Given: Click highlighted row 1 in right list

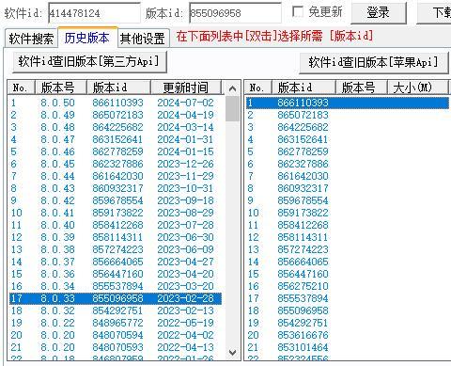Looking at the screenshot, I should click(x=348, y=103).
